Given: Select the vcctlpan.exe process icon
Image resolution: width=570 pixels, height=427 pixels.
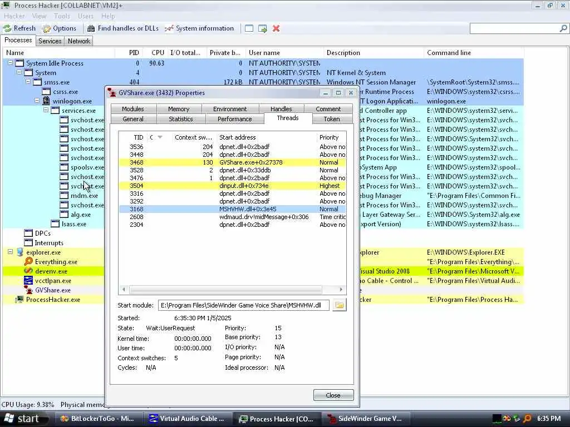Looking at the screenshot, I should click(x=28, y=280).
